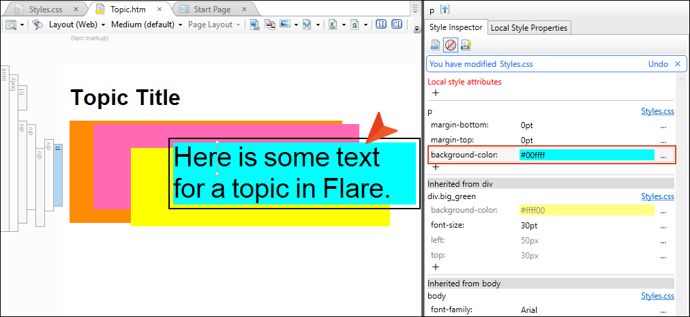The width and height of the screenshot is (690, 317).
Task: Toggle the red-circle hide filter icon
Action: coord(451,44)
